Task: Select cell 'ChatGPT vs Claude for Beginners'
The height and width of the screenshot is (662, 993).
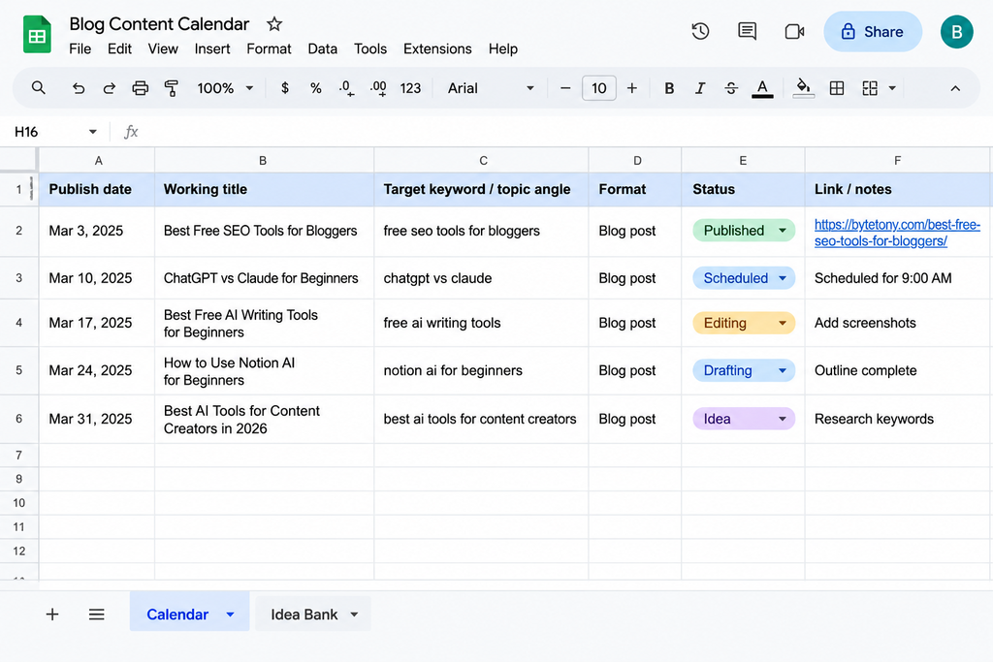Action: pyautogui.click(x=264, y=278)
